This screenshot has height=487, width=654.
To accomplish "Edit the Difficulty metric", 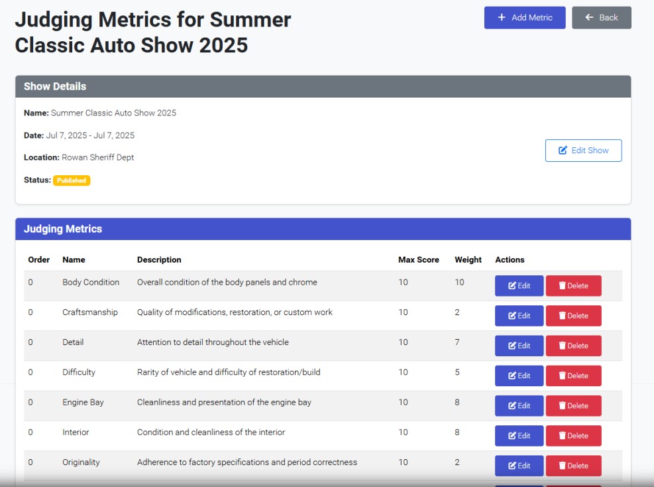I will click(x=519, y=376).
